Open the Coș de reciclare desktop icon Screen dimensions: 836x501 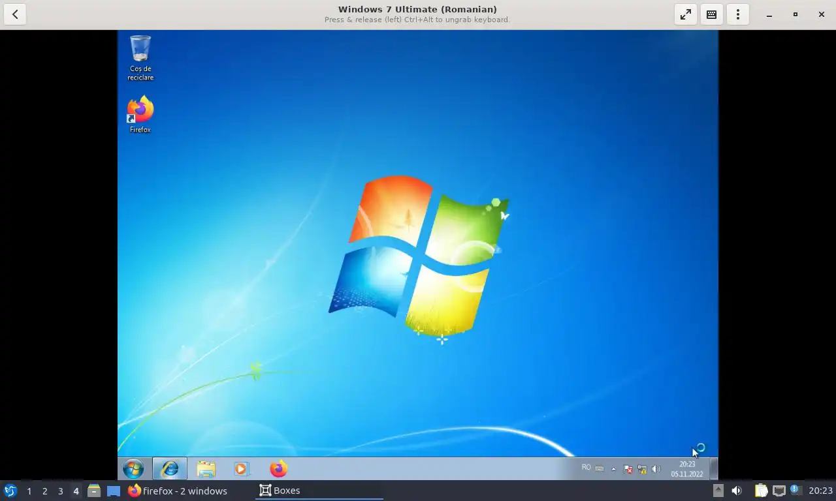click(x=140, y=58)
